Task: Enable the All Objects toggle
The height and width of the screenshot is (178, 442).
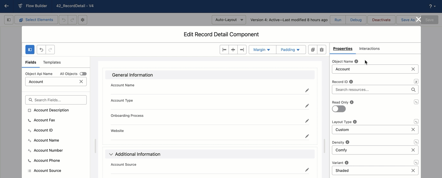Action: 83,74
